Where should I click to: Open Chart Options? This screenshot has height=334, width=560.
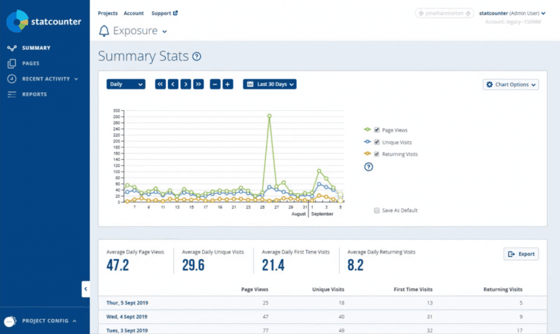(x=510, y=85)
